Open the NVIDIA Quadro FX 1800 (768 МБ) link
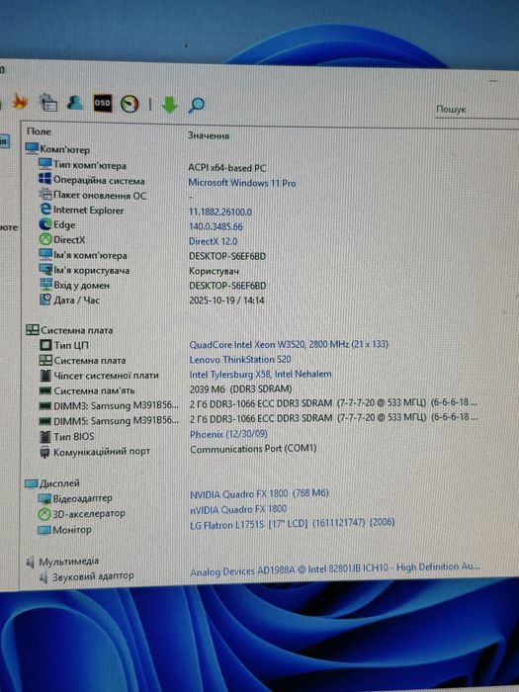This screenshot has width=519, height=692. click(x=259, y=494)
